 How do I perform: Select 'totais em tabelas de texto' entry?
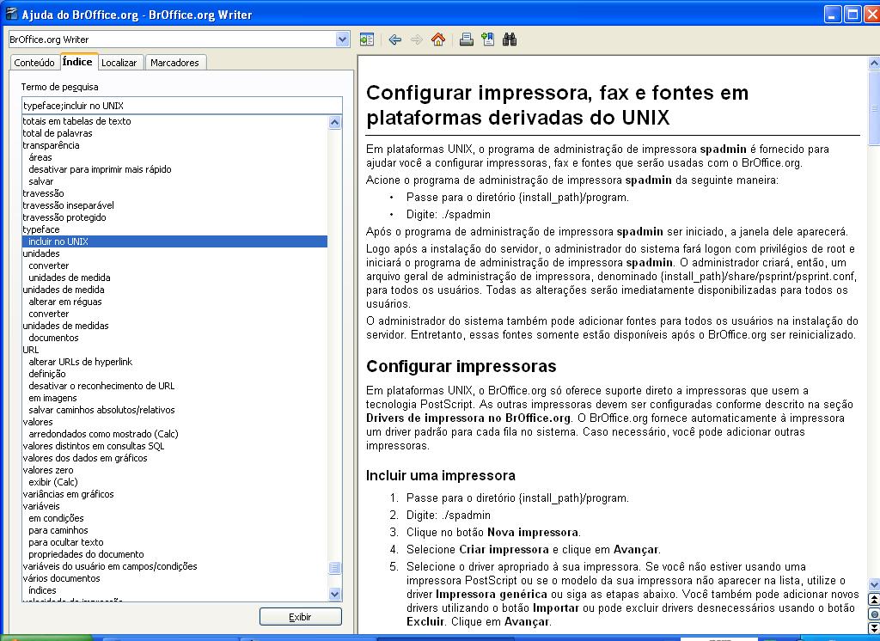tap(76, 121)
